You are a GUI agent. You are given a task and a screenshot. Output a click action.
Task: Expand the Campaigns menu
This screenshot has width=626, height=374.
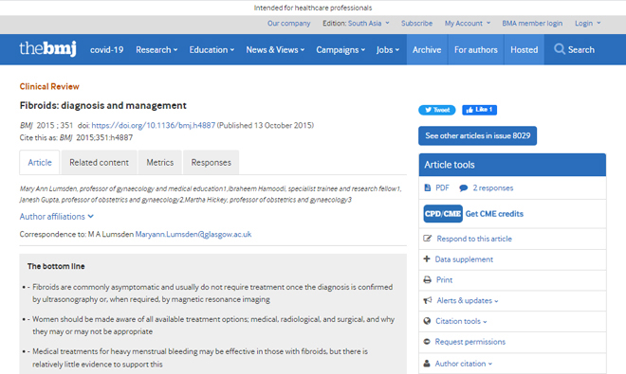[341, 50]
